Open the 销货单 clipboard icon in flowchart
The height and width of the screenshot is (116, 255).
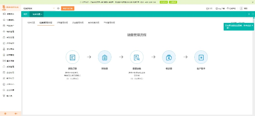coord(105,57)
